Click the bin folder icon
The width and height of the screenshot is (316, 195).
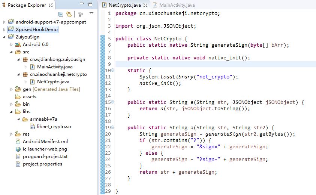tap(18, 104)
